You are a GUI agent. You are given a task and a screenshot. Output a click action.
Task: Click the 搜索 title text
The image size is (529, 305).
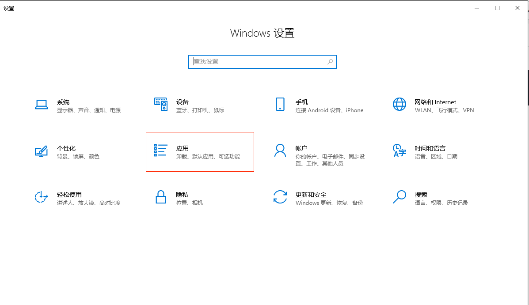(x=421, y=195)
